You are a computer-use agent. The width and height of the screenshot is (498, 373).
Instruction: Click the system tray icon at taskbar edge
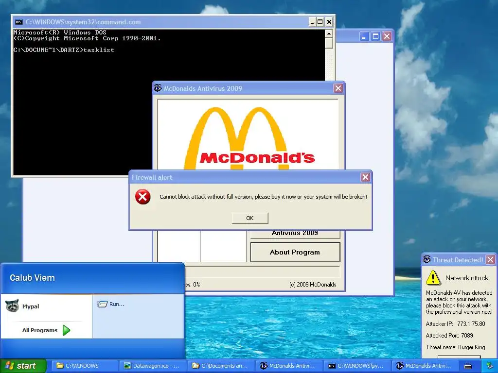pos(490,366)
